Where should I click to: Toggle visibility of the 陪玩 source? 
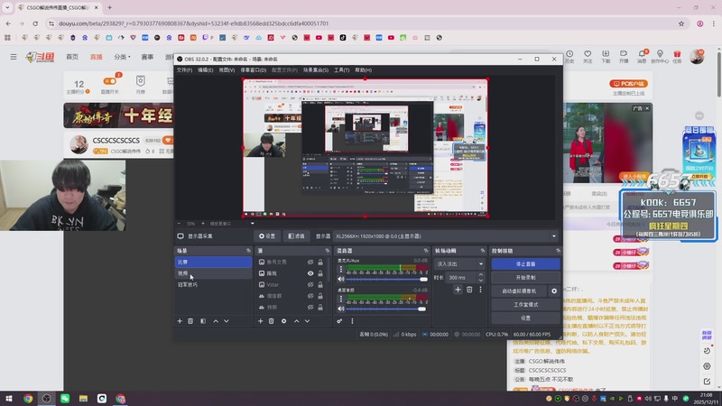point(310,273)
